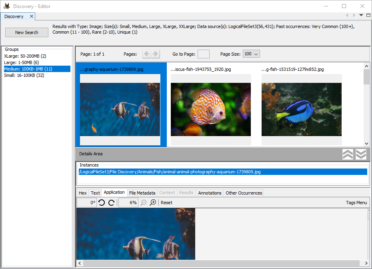
Task: Click the previous page arrow icon
Action: point(146,54)
